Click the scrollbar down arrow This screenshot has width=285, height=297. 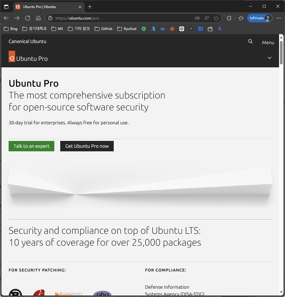281,292
